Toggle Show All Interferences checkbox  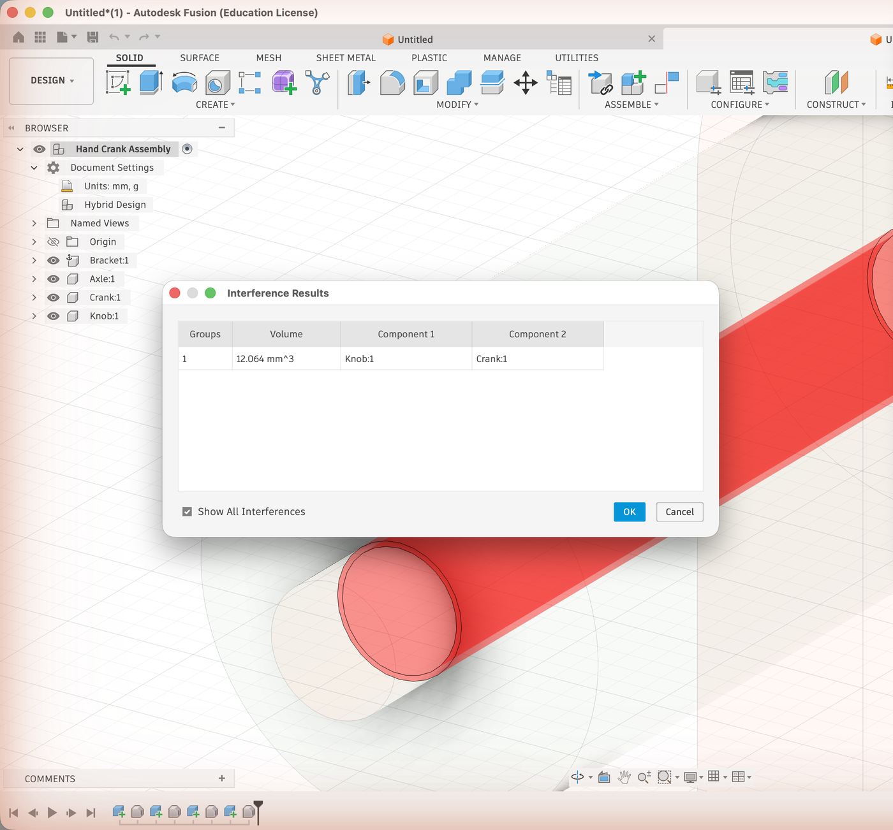coord(187,511)
